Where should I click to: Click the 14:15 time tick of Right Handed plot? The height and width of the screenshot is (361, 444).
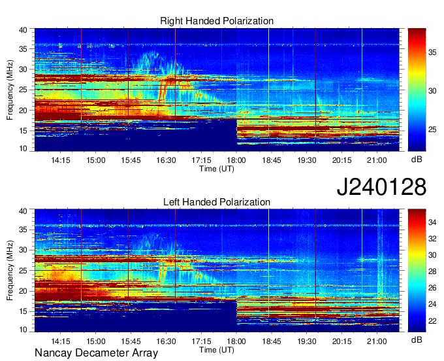pyautogui.click(x=61, y=160)
